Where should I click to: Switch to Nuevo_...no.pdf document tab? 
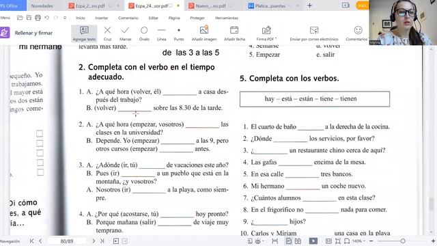coord(210,5)
